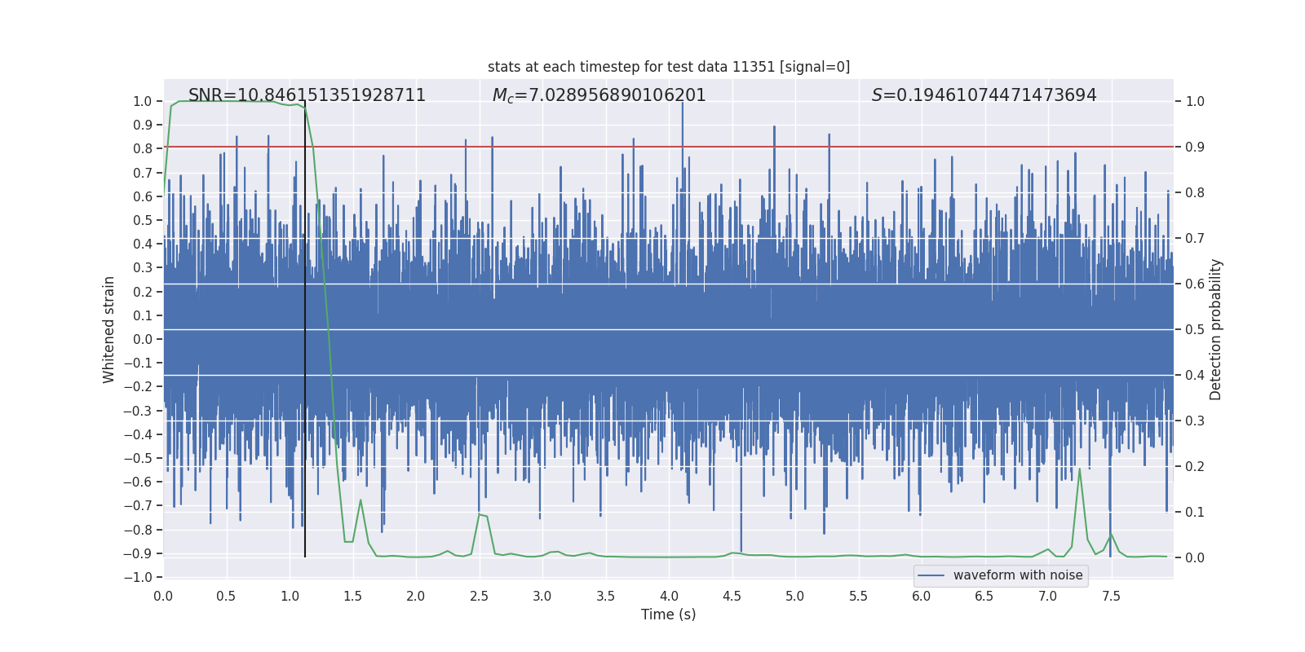Screen dimensions: 1305x652
Task: Select the Whitened strain tick label 0.6
Action: click(143, 196)
